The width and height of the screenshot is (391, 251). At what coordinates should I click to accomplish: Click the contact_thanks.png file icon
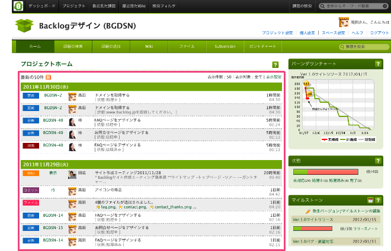tap(152, 207)
